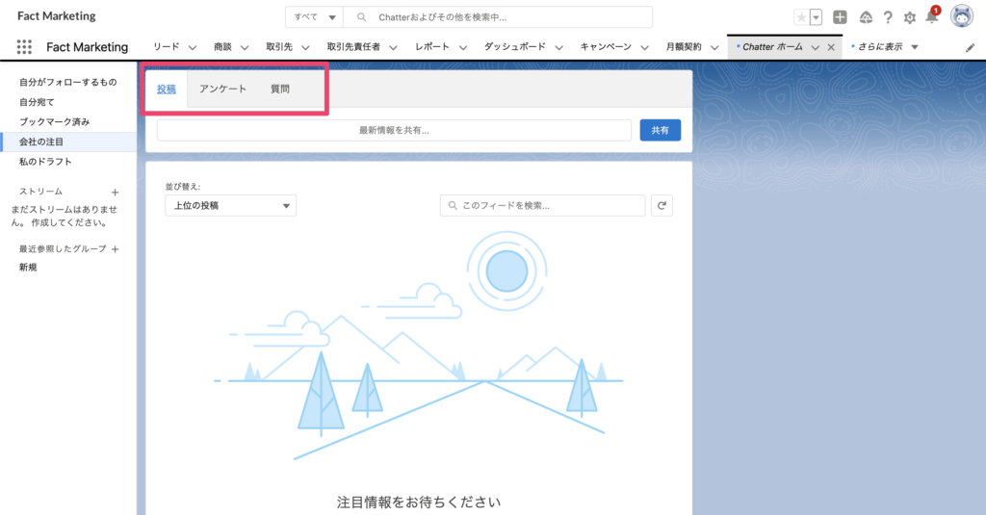Open the help question mark icon
The image size is (986, 515).
point(887,17)
